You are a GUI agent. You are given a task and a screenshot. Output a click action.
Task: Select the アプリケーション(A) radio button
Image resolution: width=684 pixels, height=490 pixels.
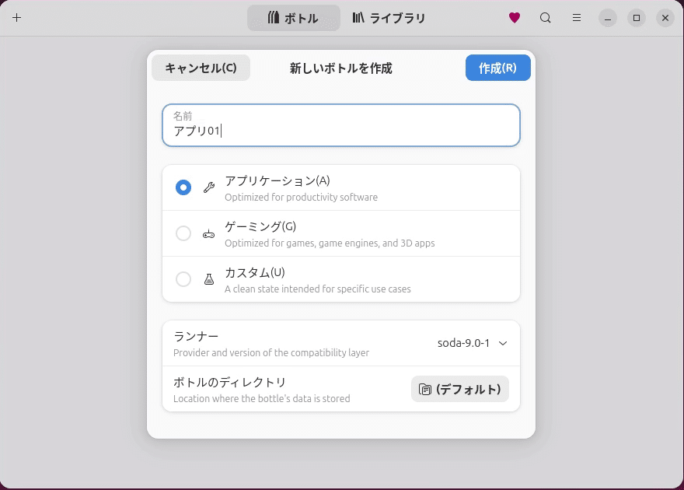[183, 187]
